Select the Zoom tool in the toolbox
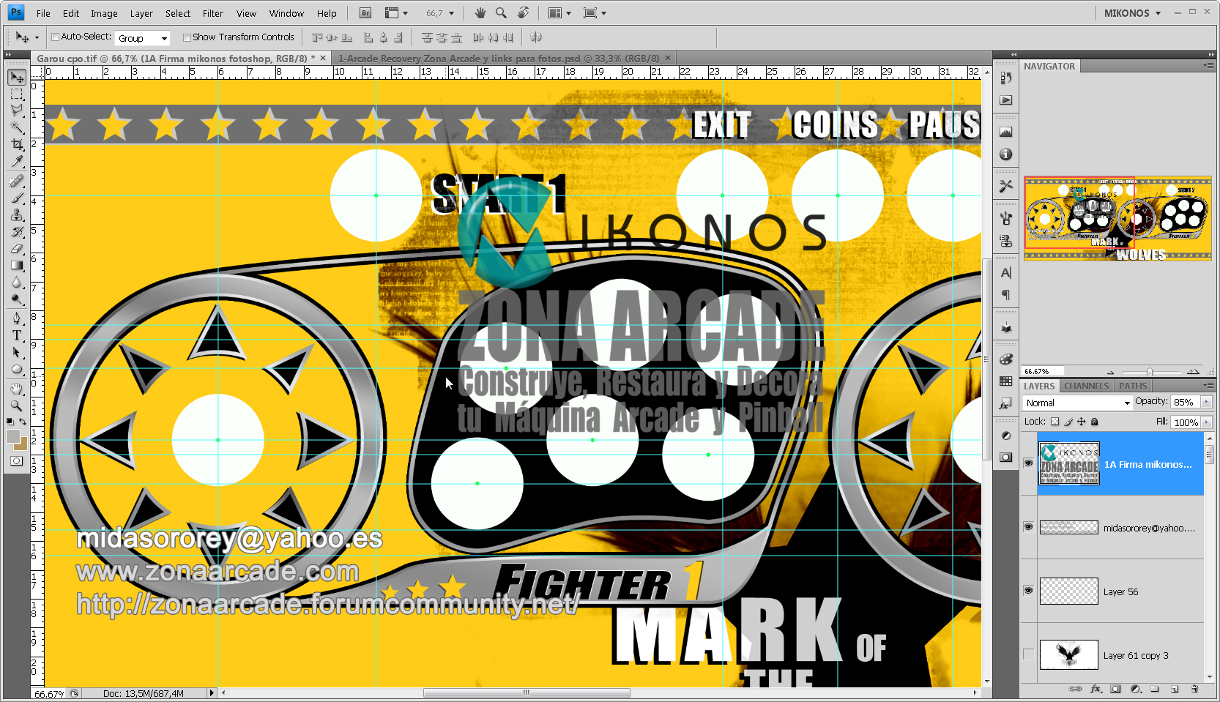This screenshot has height=702, width=1220. point(17,405)
